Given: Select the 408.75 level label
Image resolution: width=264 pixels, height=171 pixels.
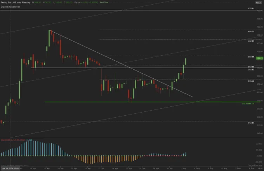Looking at the screenshot, I should point(251,32).
